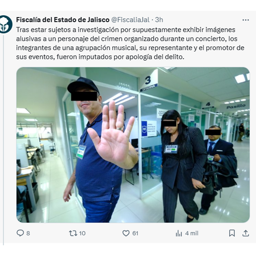The width and height of the screenshot is (256, 256).
Task: Click the reply count 8
Action: click(x=28, y=233)
